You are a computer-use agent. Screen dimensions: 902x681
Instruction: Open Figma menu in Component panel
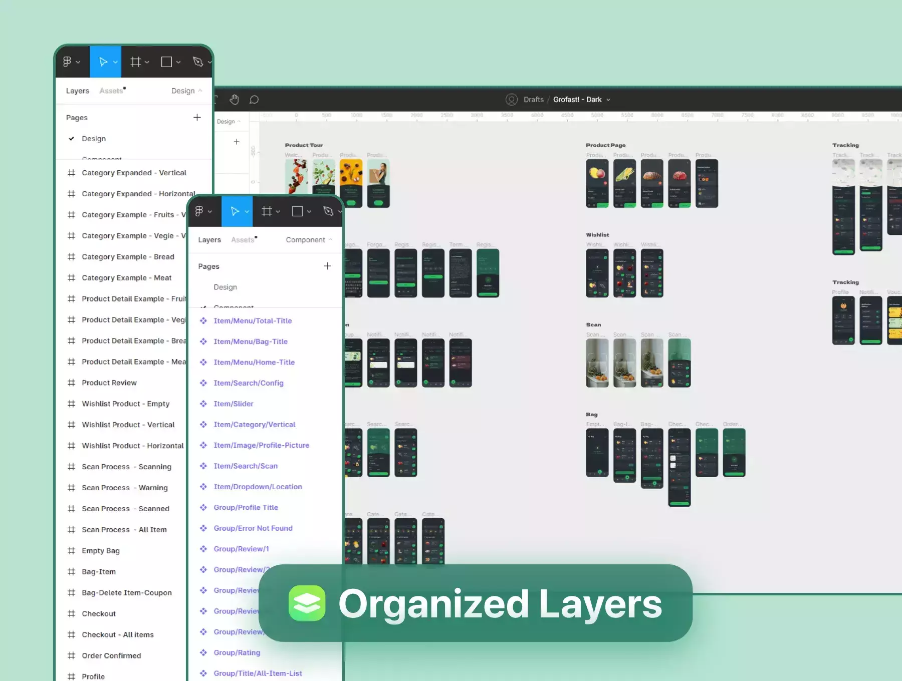pyautogui.click(x=199, y=211)
